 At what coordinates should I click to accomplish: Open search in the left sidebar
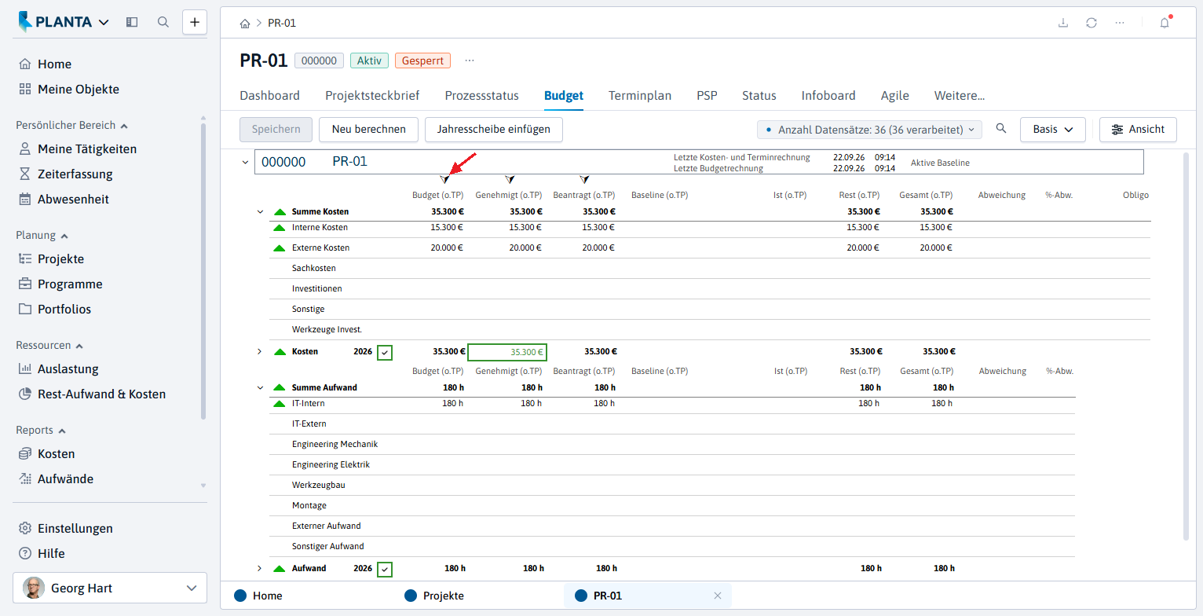(163, 22)
